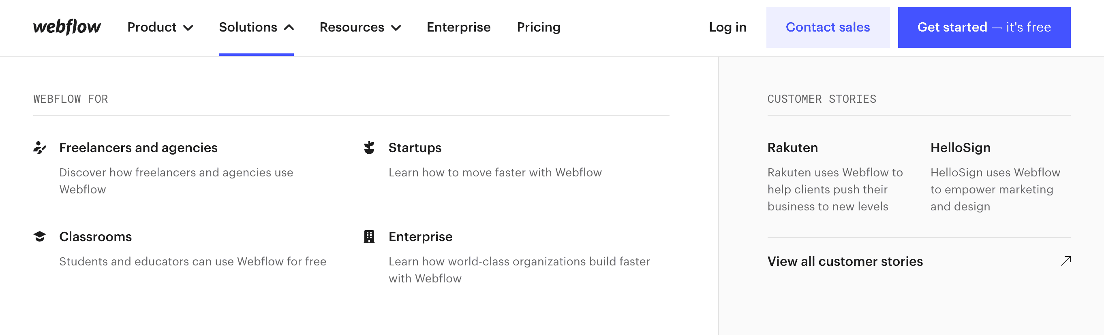Open Enterprise in the top navigation
Screen dimensions: 1104x335
[x=458, y=28]
